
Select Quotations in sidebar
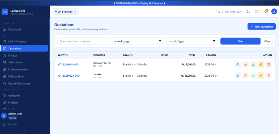(x=24, y=48)
